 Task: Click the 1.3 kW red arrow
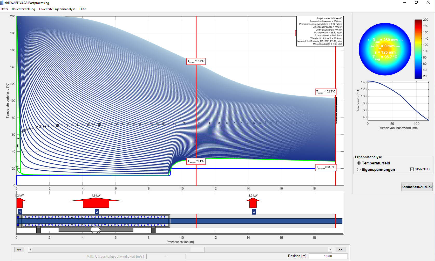pyautogui.click(x=253, y=203)
